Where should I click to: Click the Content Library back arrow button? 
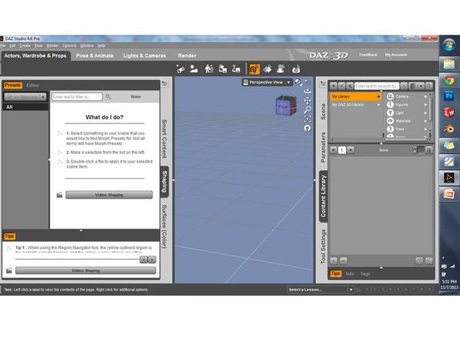[333, 86]
